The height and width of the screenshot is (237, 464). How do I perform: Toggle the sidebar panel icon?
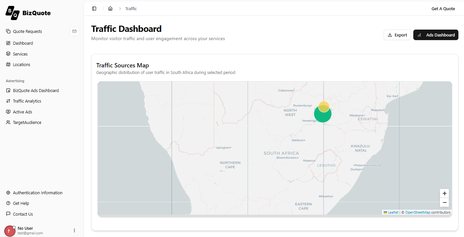pos(94,9)
